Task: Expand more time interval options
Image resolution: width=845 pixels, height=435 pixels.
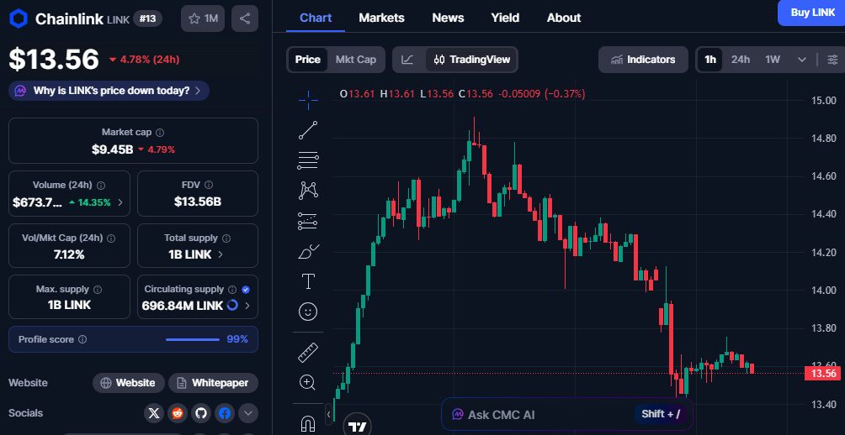Action: (801, 60)
